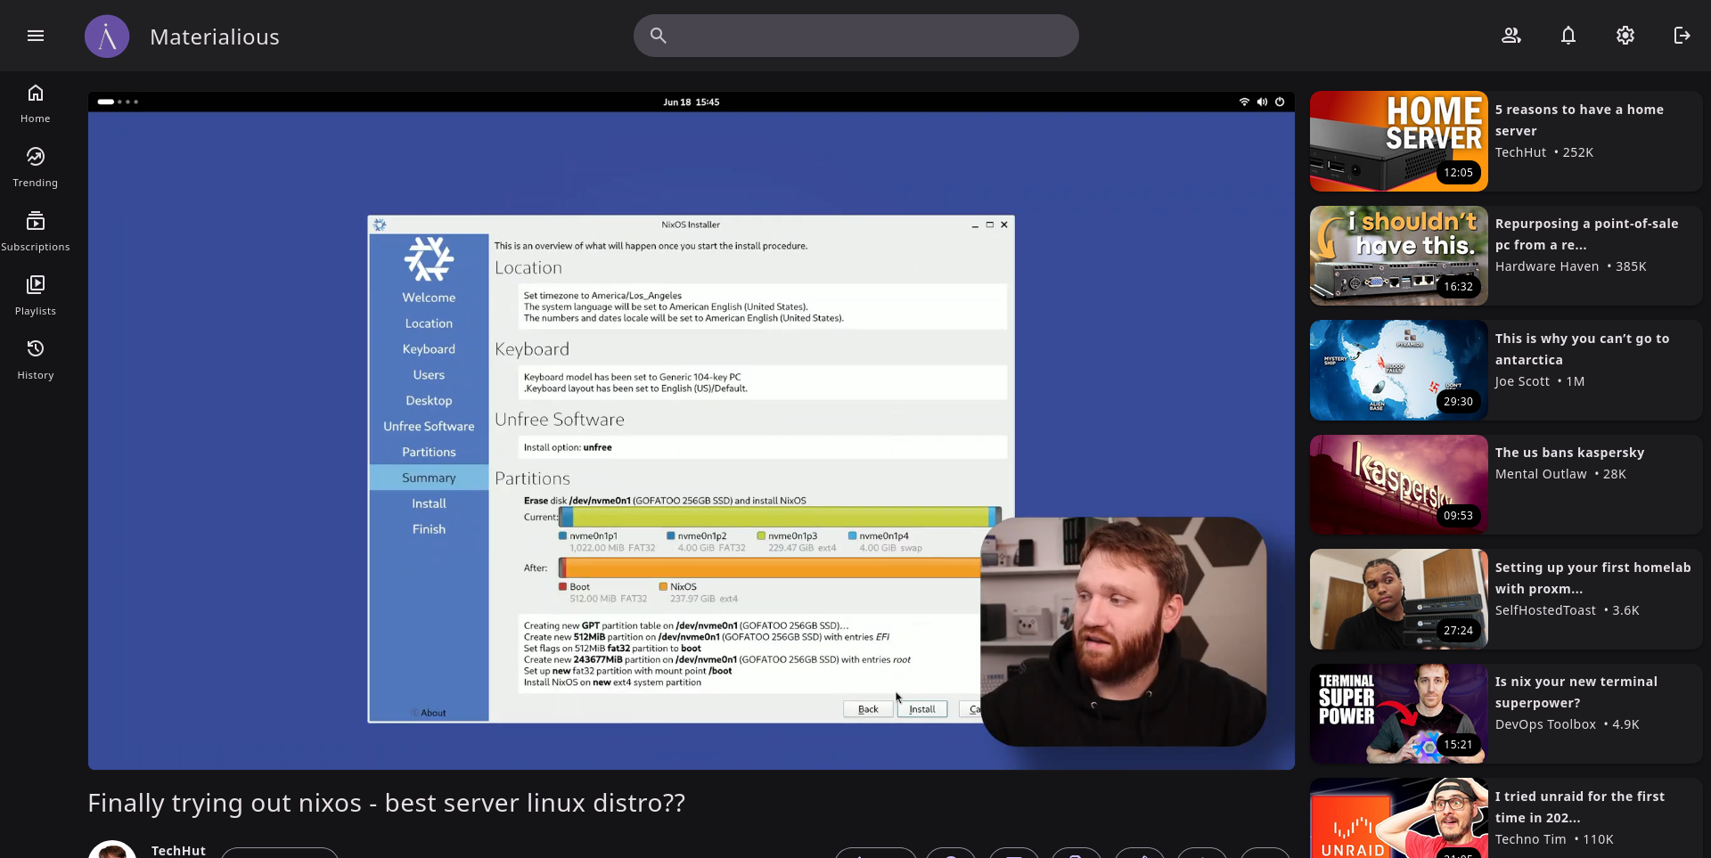The width and height of the screenshot is (1711, 858).
Task: Focus the top search input field
Action: tap(855, 36)
